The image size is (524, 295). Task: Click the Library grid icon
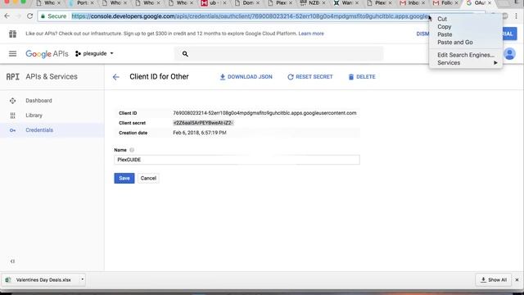click(13, 116)
